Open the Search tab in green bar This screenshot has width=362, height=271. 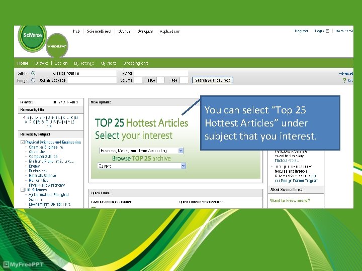[61, 63]
